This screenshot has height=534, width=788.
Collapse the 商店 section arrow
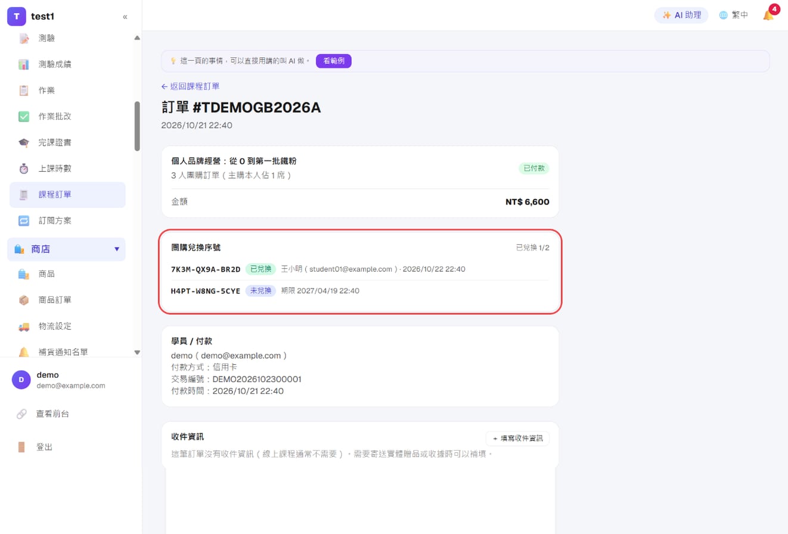[117, 249]
